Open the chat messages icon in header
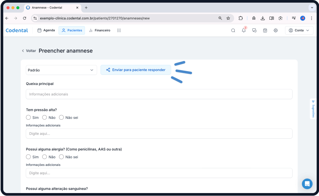This screenshot has height=196, width=319. tap(254, 30)
